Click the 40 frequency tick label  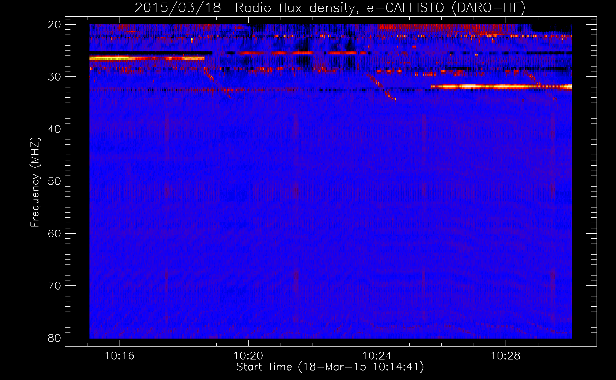(x=54, y=129)
